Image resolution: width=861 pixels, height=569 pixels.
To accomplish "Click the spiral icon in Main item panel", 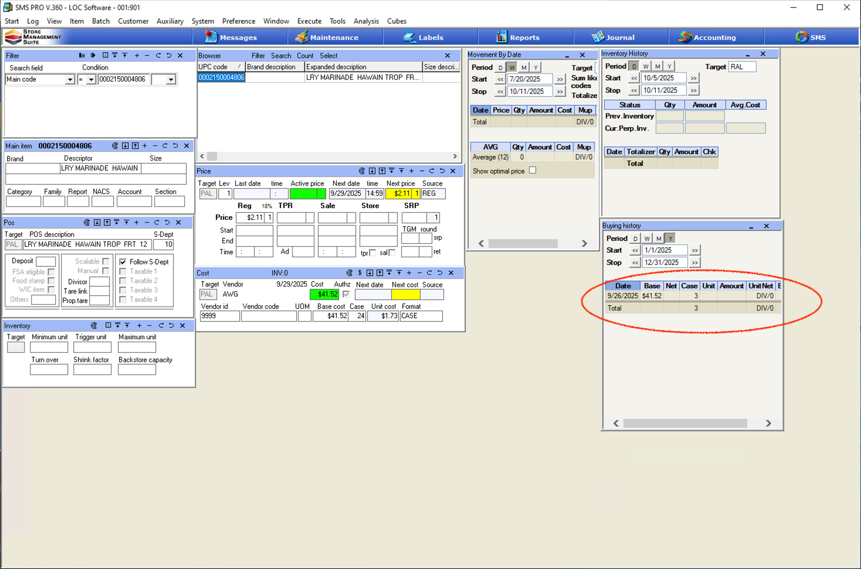I will point(115,146).
